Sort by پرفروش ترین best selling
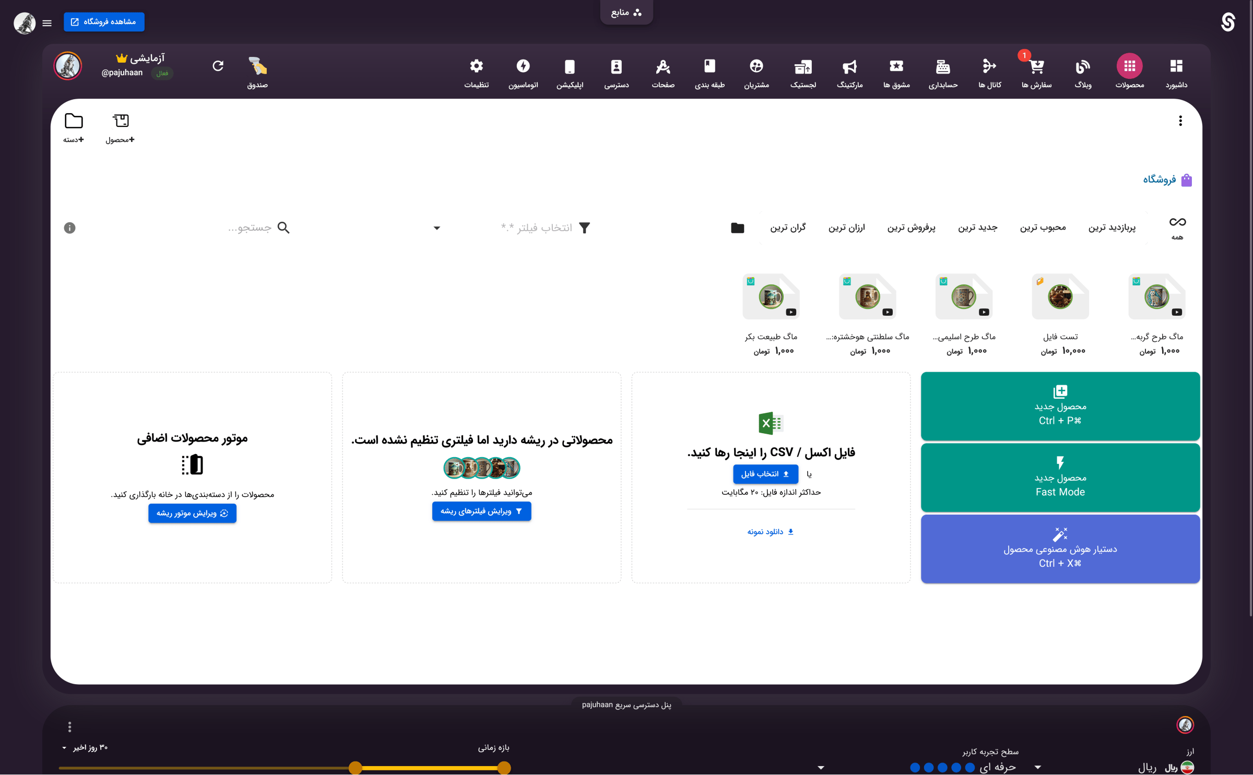Viewport: 1253px width, 775px height. click(911, 228)
